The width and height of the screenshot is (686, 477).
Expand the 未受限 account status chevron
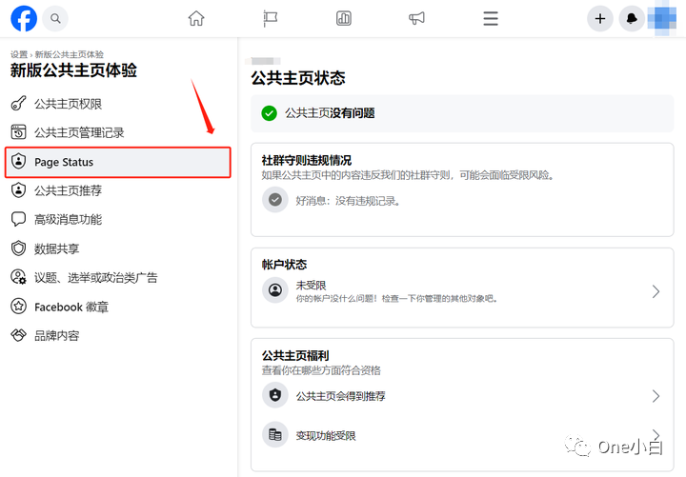pyautogui.click(x=656, y=291)
